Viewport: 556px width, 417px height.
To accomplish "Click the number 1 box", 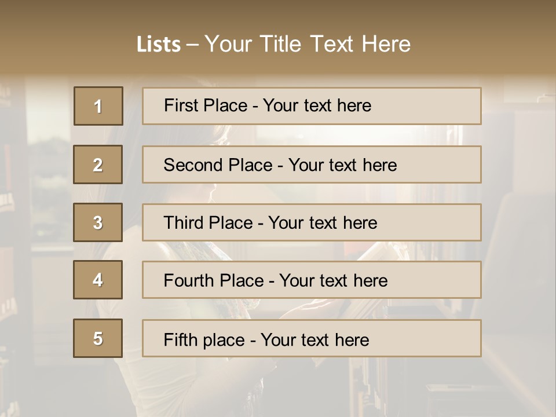I will pos(98,106).
